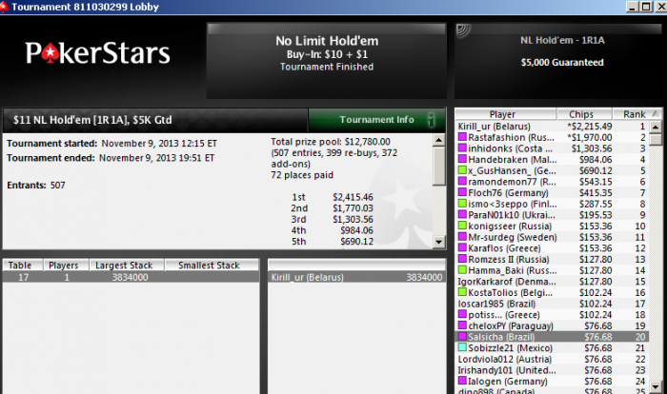Click the down arrow of the prize info scrollbar

439,243
